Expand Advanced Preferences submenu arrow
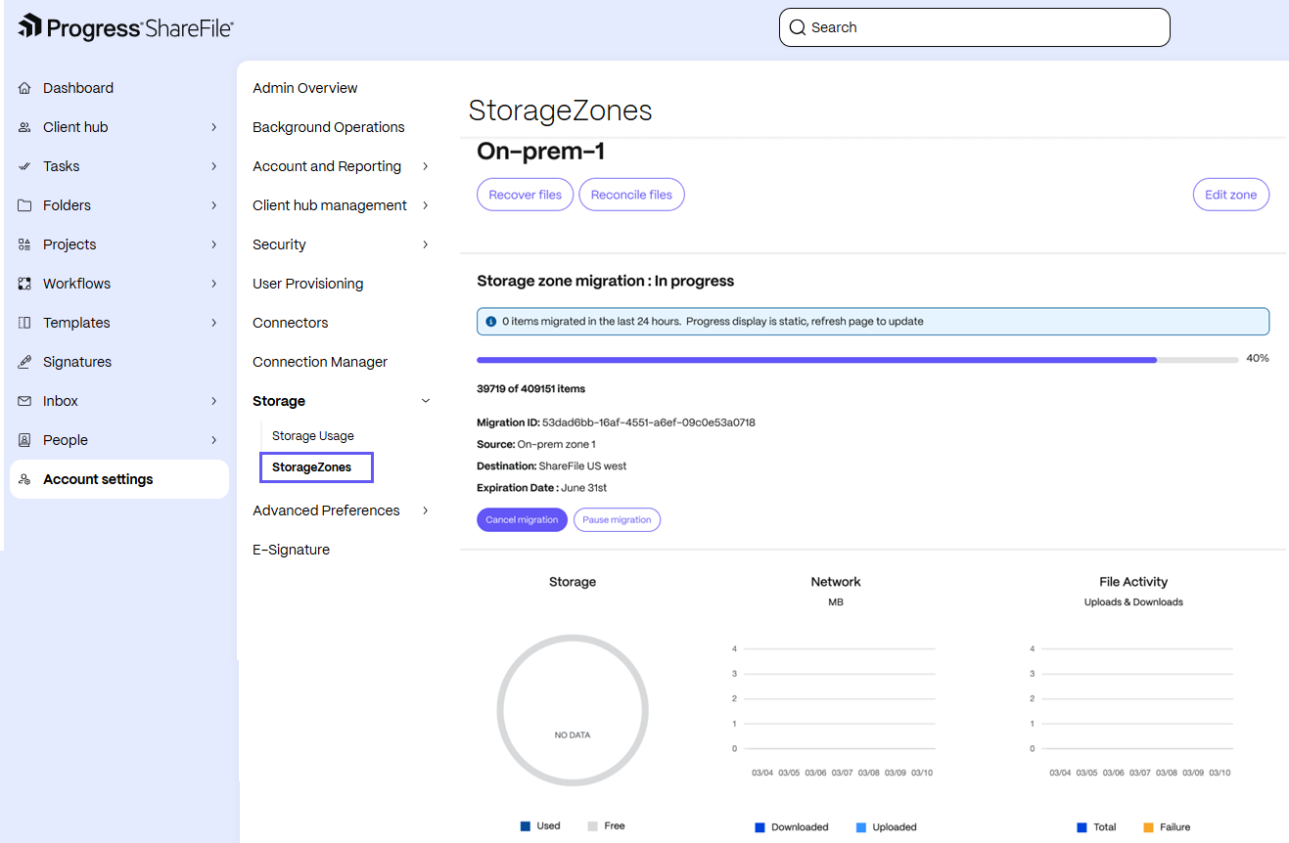Image resolution: width=1289 pixels, height=843 pixels. point(426,510)
